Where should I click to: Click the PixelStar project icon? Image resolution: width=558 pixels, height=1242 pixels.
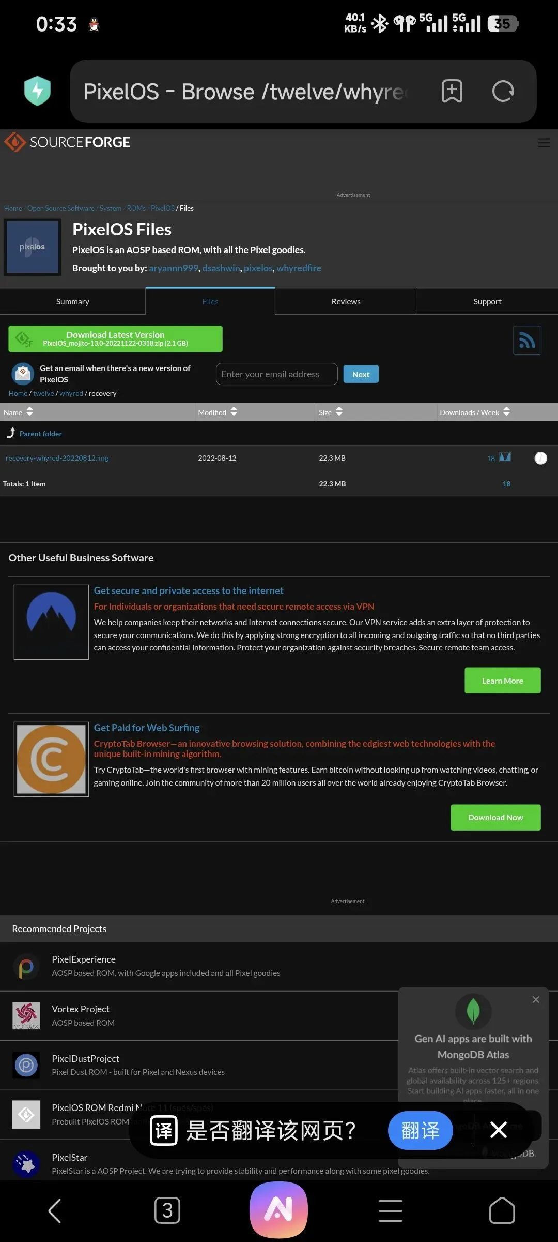tap(26, 1164)
